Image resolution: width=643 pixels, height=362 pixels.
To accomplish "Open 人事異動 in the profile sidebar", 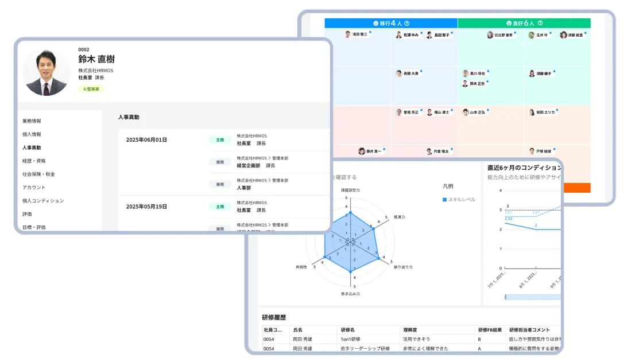I will coord(32,147).
